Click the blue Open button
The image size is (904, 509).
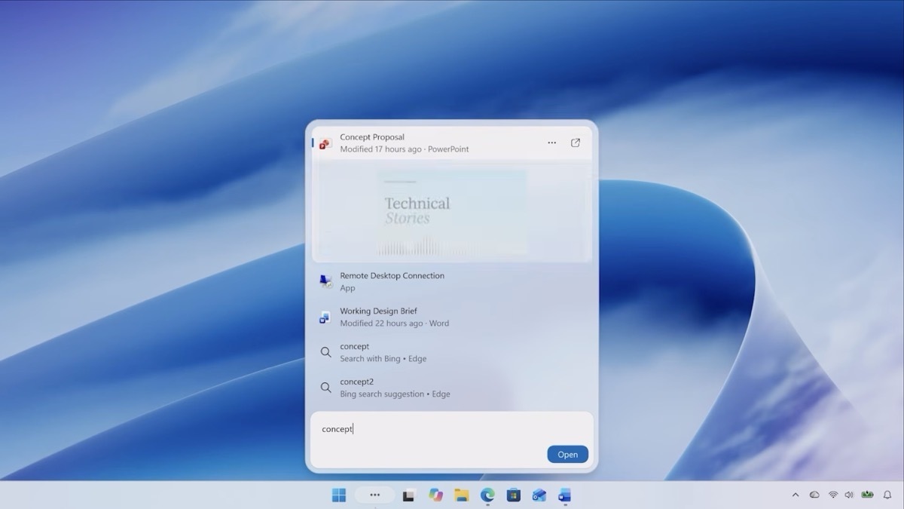pyautogui.click(x=568, y=455)
